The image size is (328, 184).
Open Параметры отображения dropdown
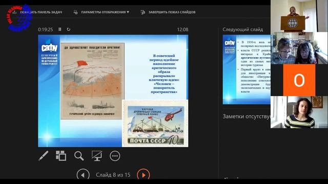tap(105, 12)
